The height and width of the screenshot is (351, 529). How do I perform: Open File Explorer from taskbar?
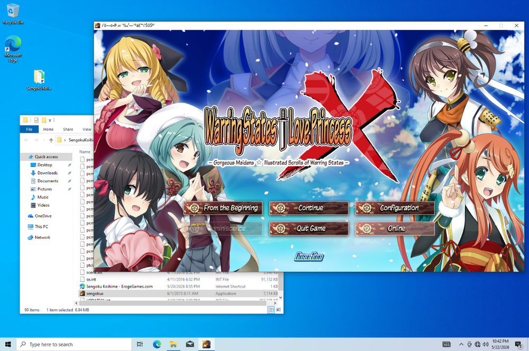click(x=173, y=344)
